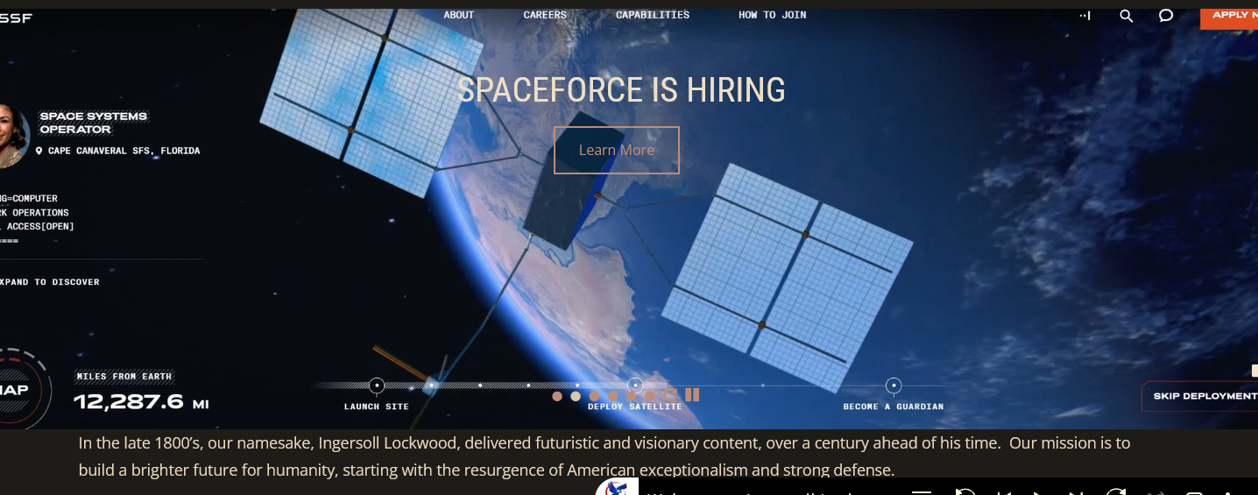Click the Skip Deployment button
Image resolution: width=1258 pixels, height=495 pixels.
click(1200, 396)
